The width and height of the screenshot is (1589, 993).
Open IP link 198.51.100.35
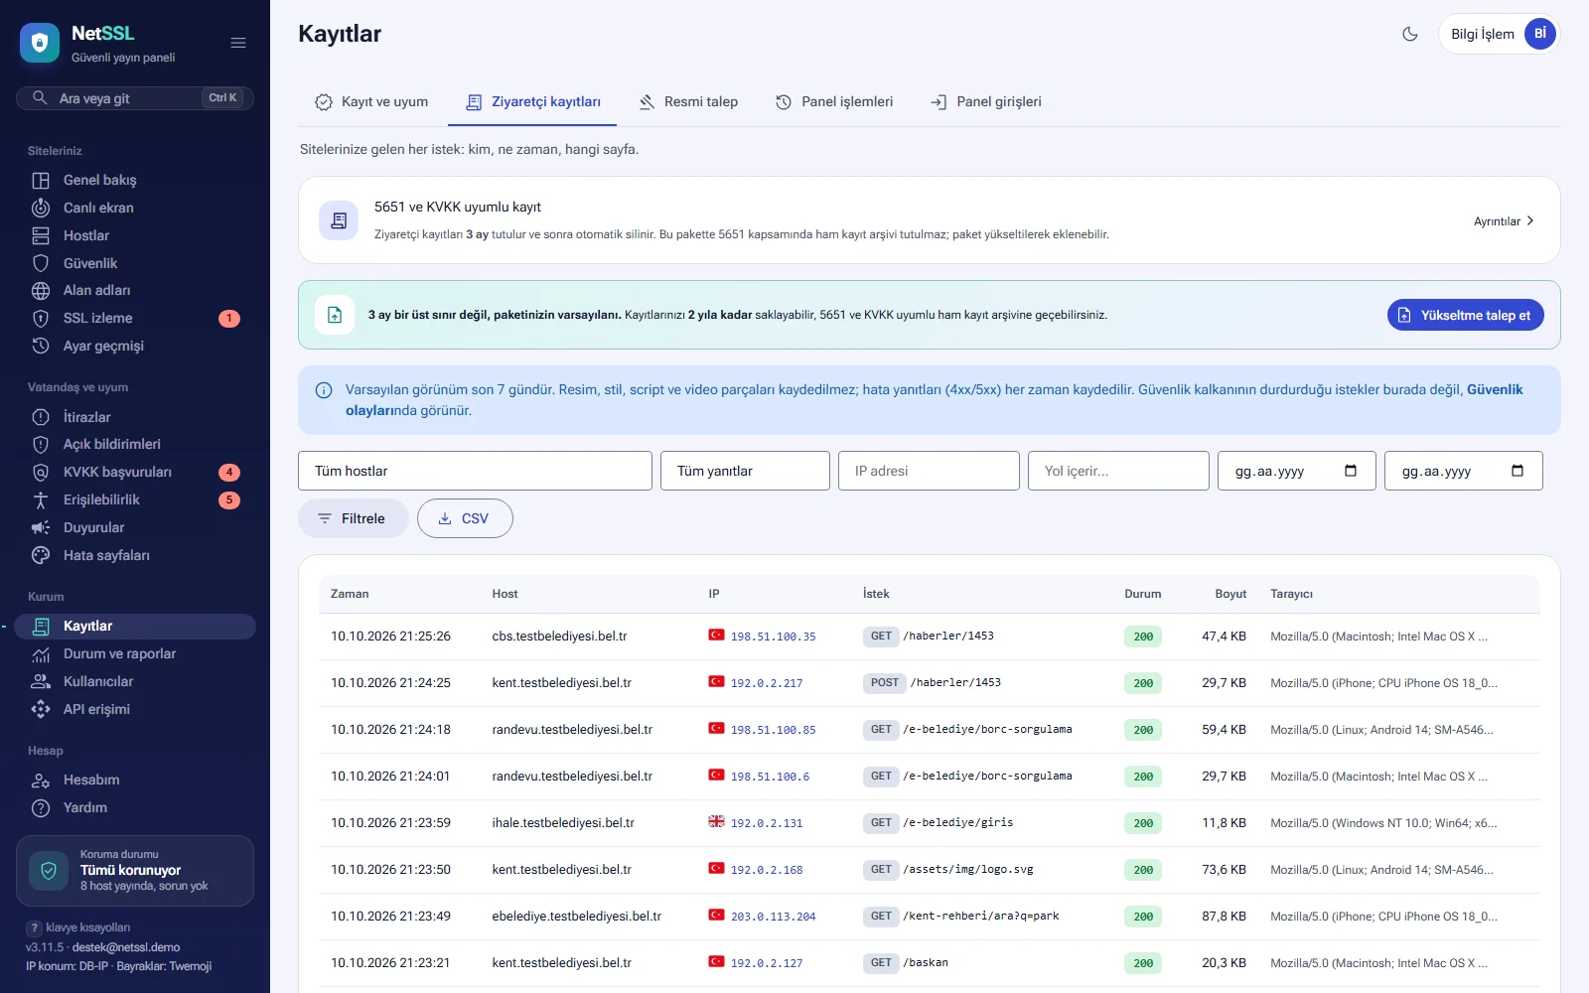pyautogui.click(x=773, y=637)
